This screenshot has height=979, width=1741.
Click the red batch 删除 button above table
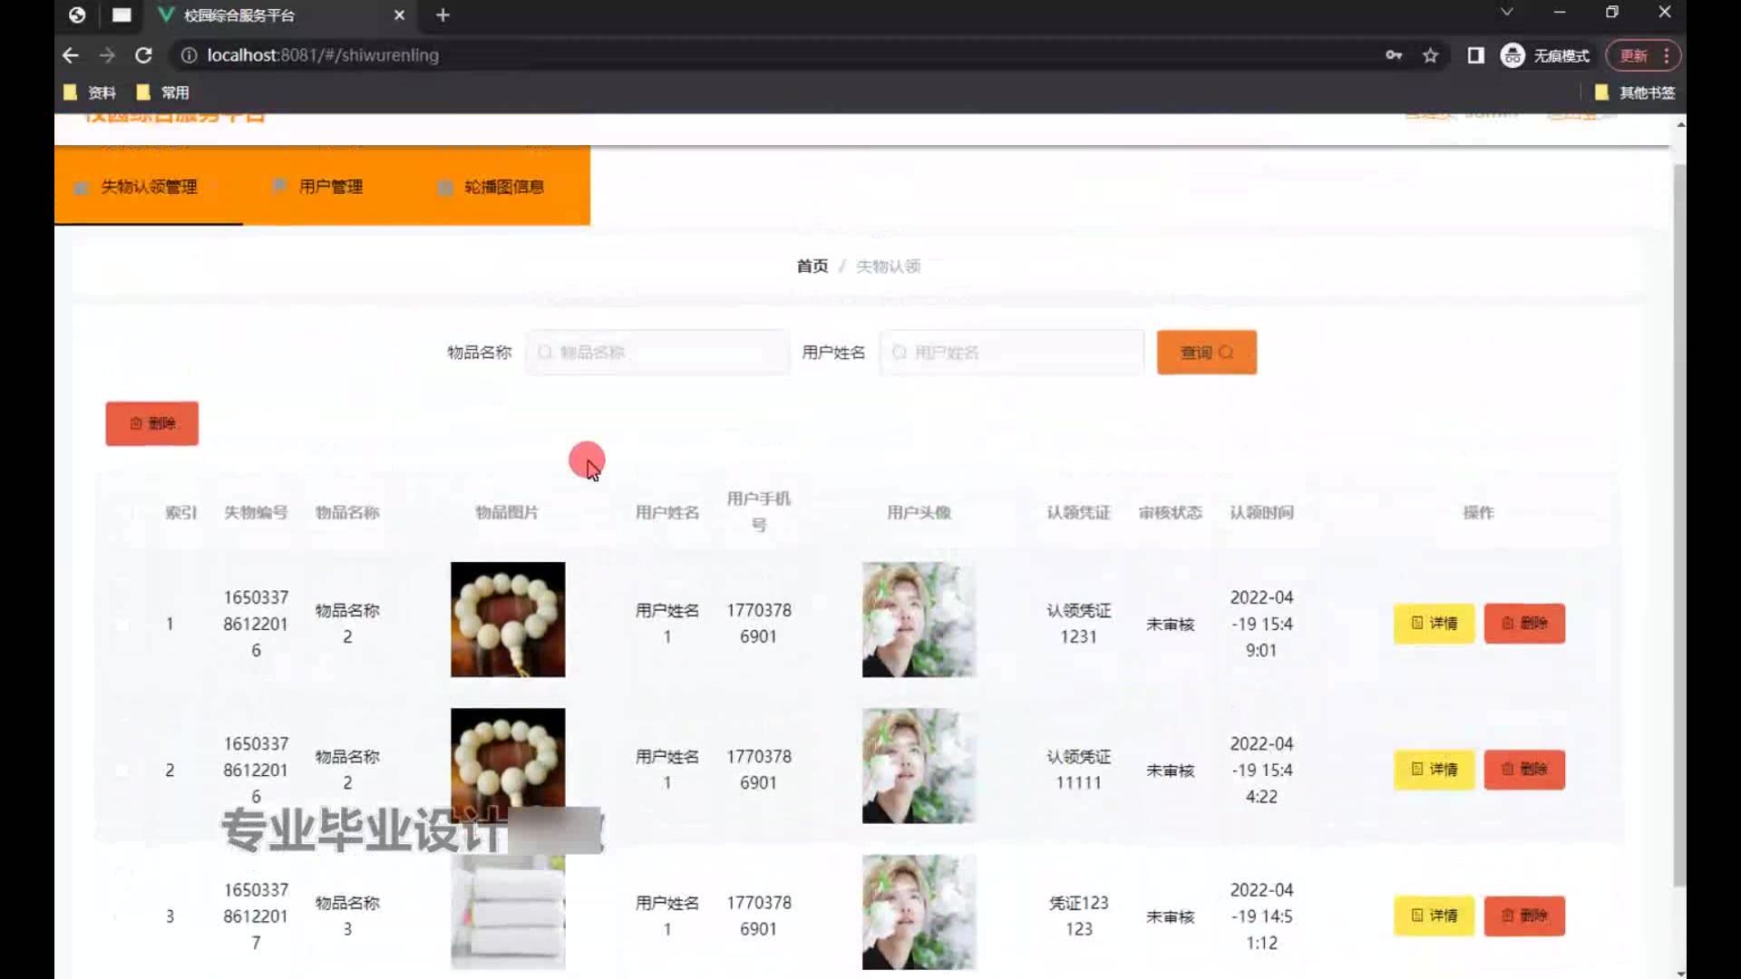coord(151,423)
